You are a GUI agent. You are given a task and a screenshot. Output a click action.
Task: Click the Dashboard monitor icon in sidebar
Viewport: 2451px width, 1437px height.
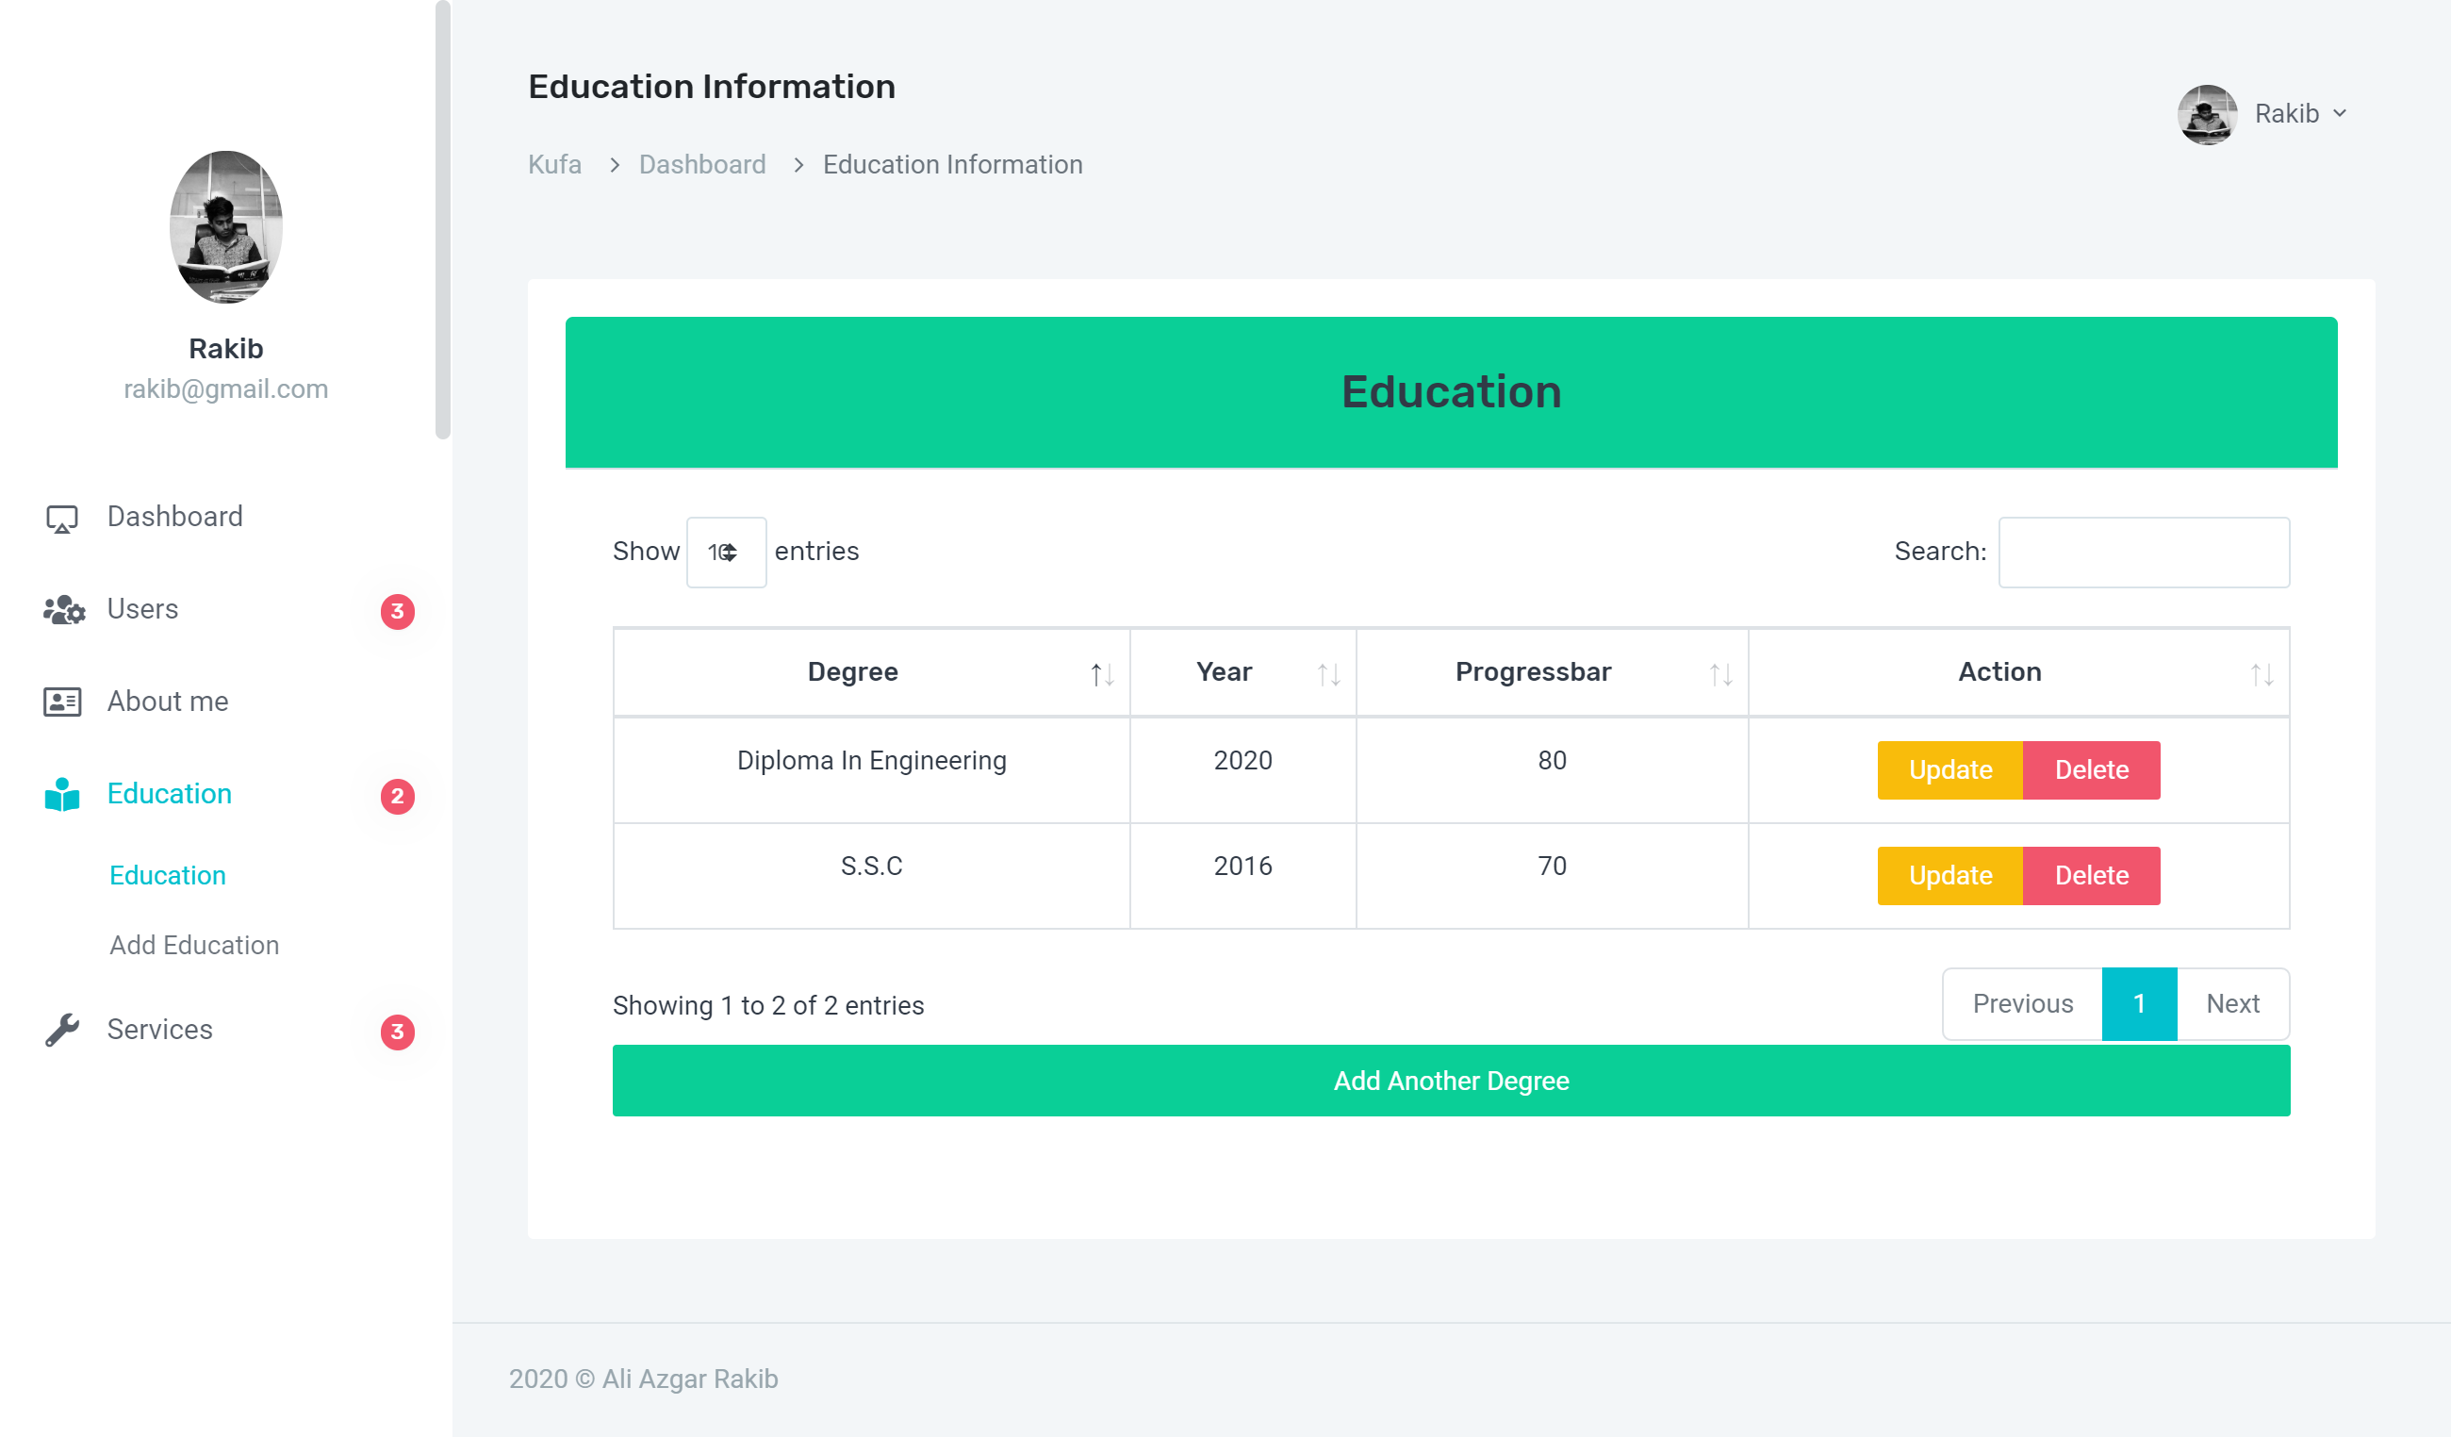click(61, 518)
